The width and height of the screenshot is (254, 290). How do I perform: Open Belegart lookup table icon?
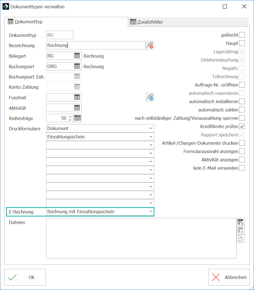tap(77, 56)
